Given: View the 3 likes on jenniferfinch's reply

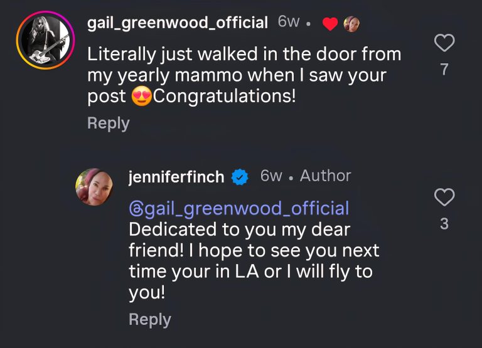Looking at the screenshot, I should [444, 223].
